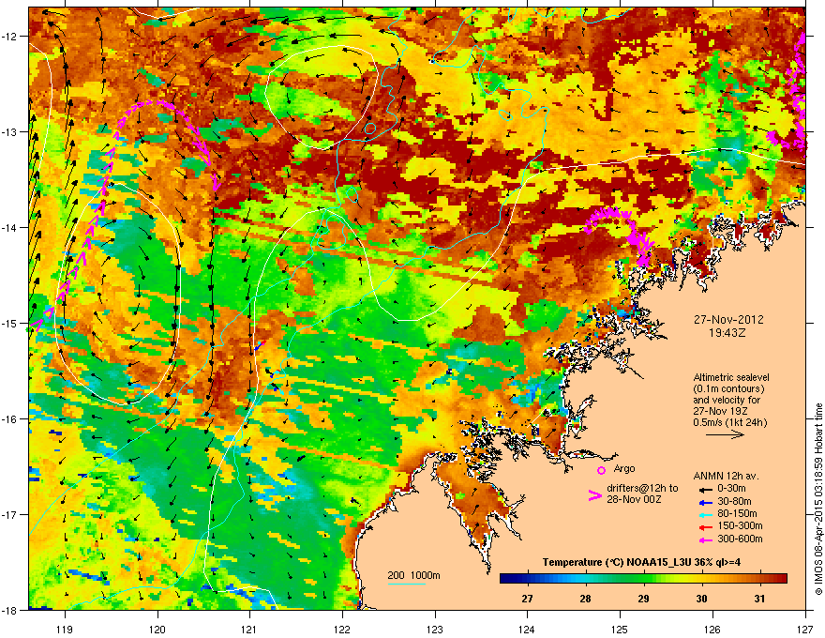
Task: Click the '127' longitude axis label
Action: (805, 629)
